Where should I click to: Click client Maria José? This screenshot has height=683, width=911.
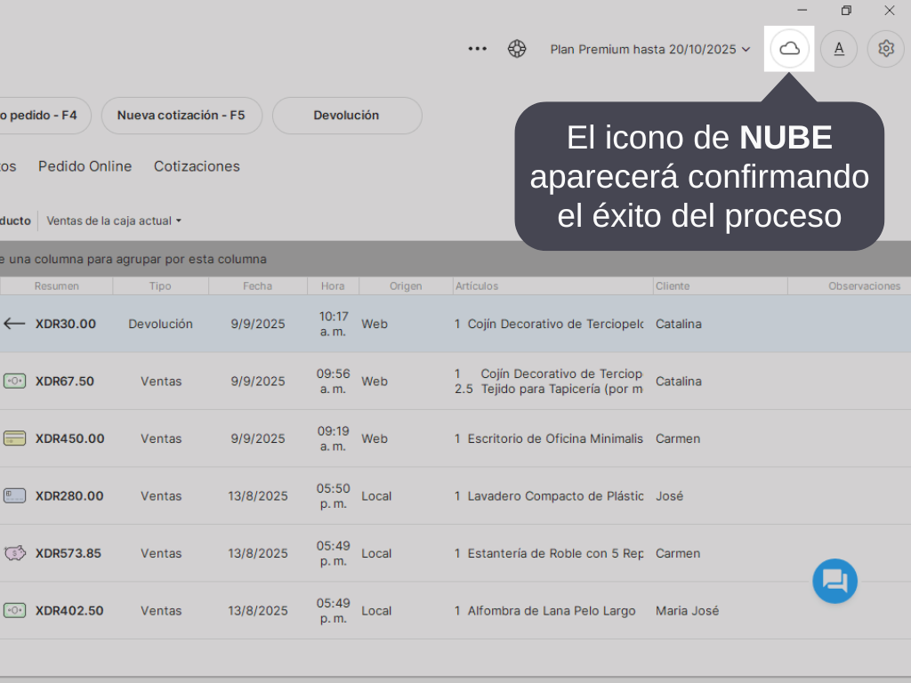(688, 611)
